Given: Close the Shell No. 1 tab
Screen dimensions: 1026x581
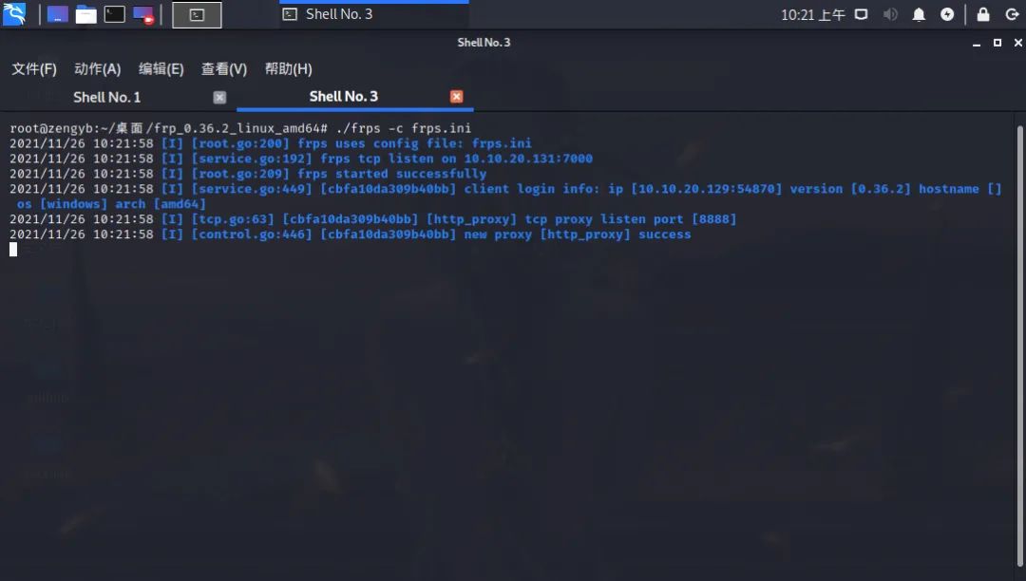Looking at the screenshot, I should coord(219,98).
